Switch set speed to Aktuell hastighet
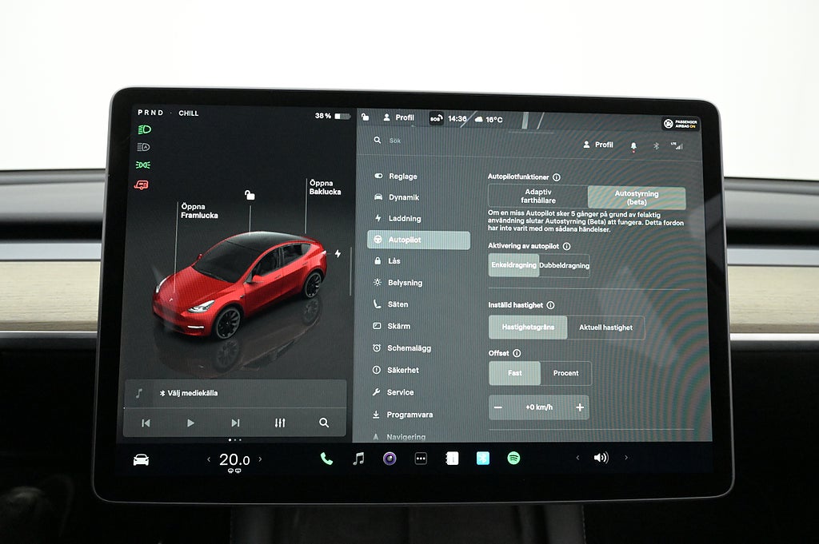The width and height of the screenshot is (819, 544). 605,328
